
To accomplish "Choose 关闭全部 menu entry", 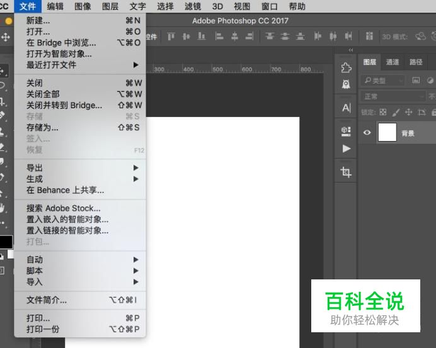I will tap(80, 94).
